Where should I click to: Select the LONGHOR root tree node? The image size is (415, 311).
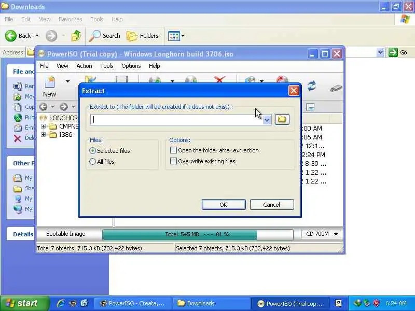point(59,118)
